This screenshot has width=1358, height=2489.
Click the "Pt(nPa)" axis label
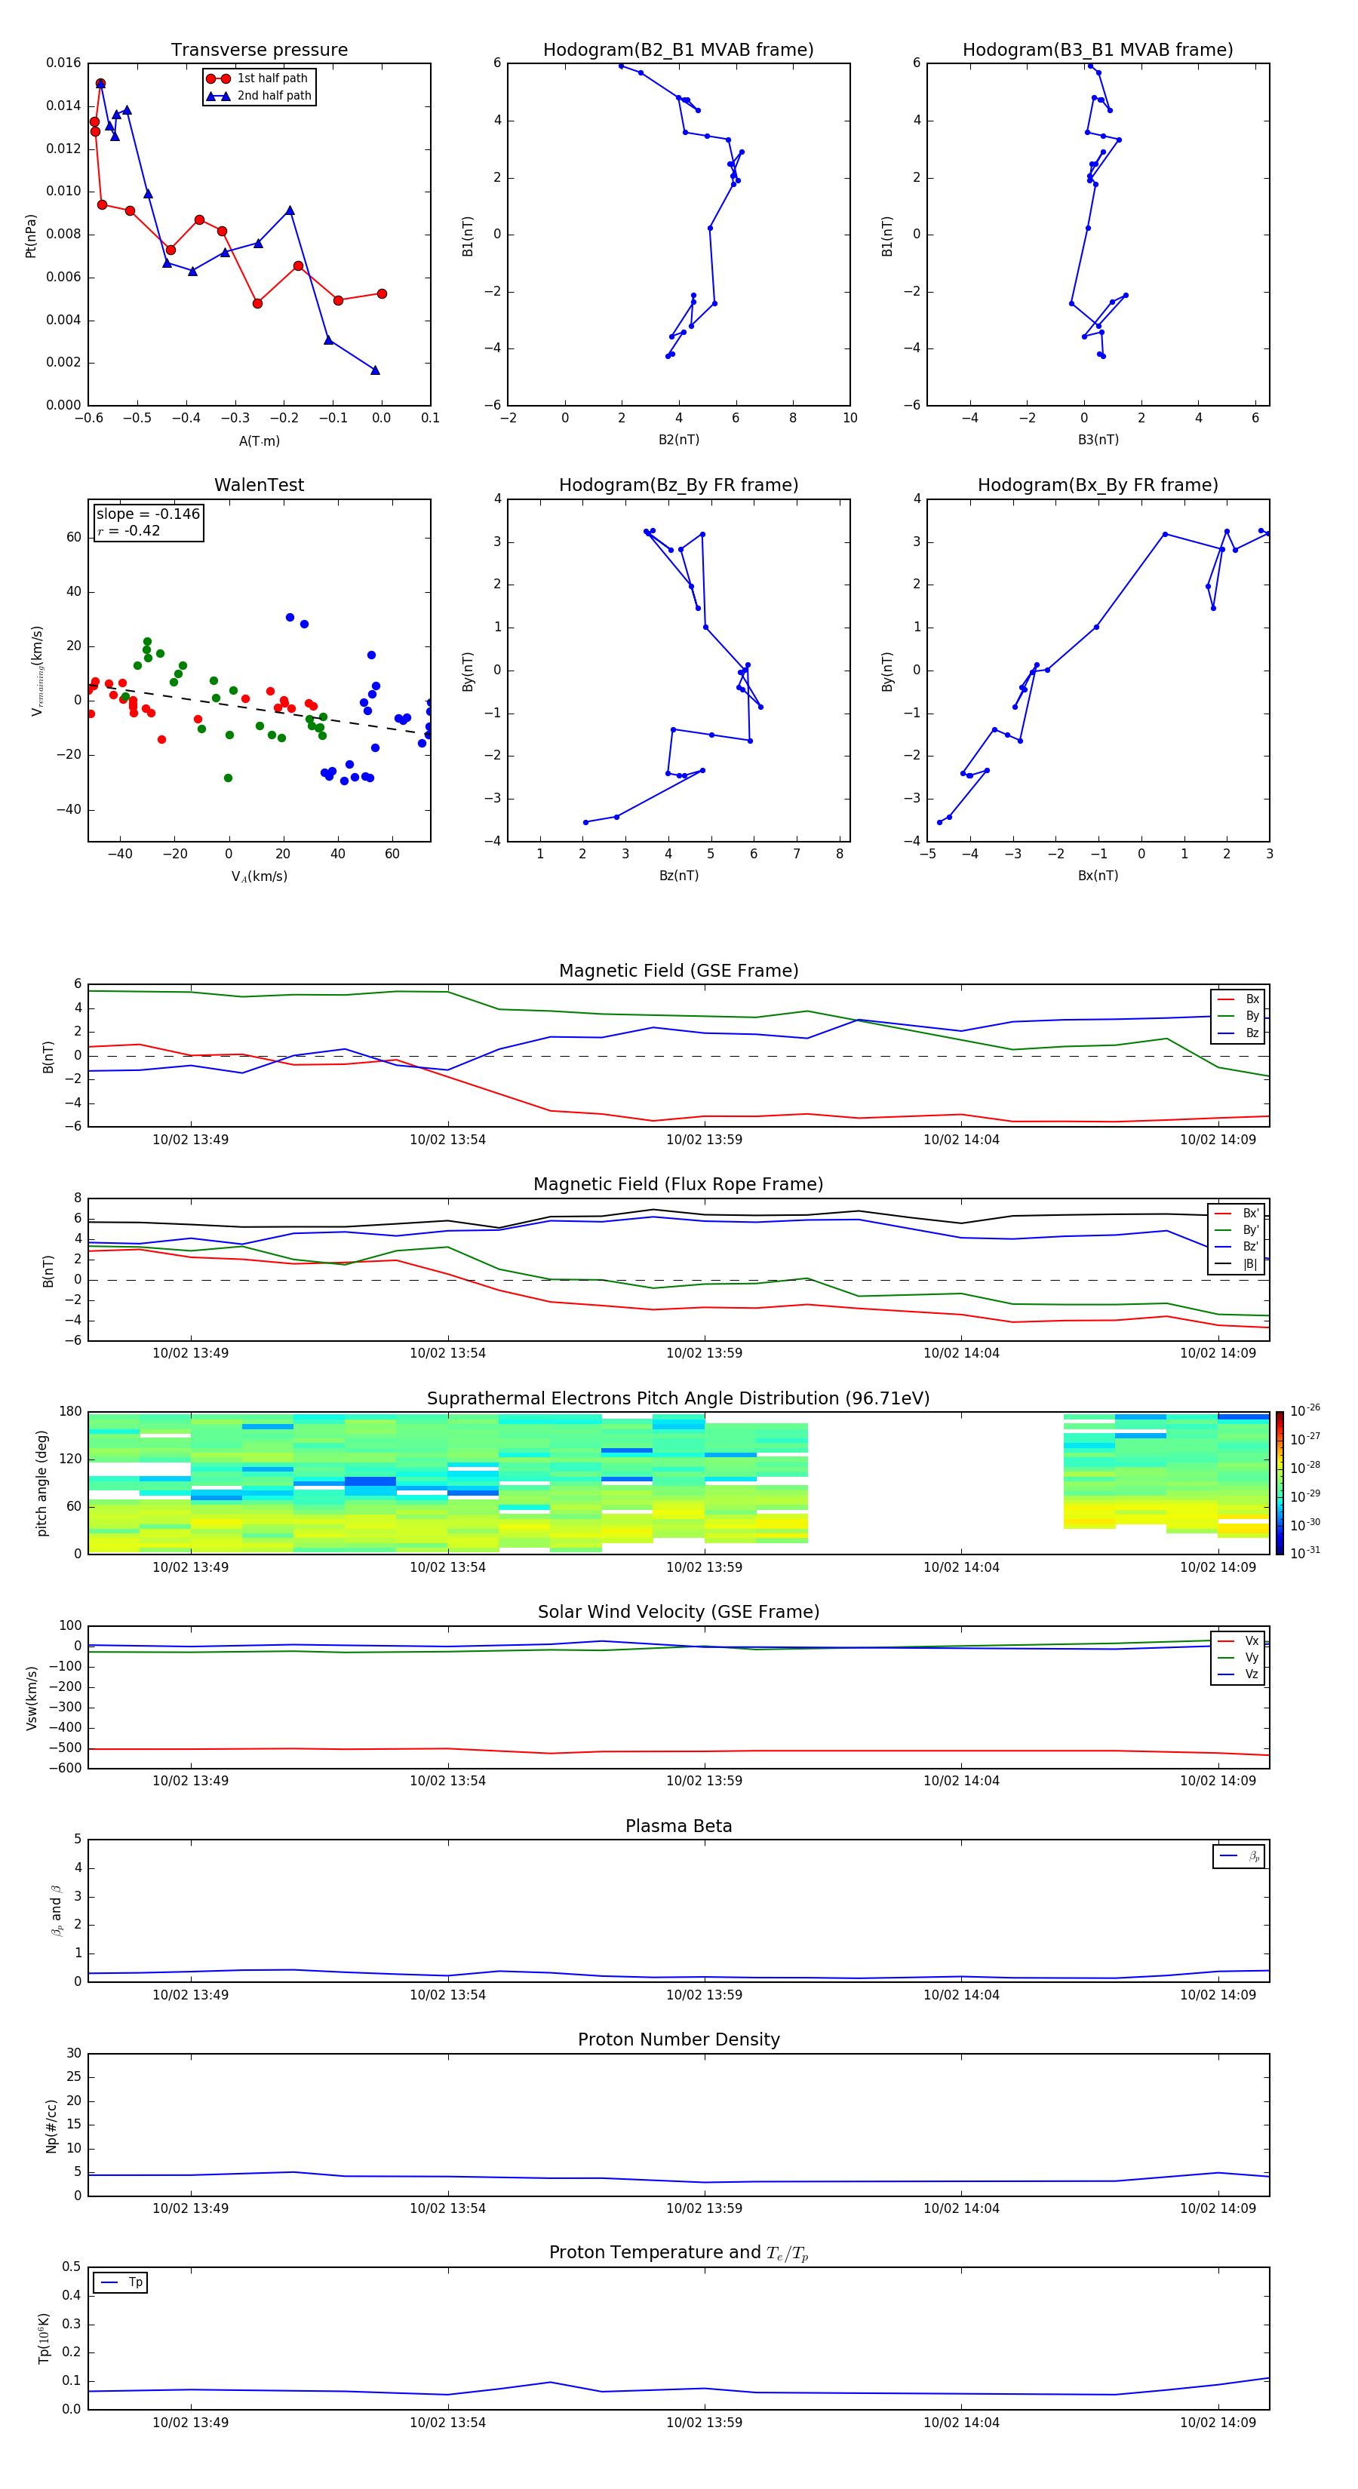tap(30, 236)
